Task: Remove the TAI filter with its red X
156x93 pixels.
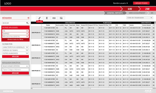Action: pos(27,31)
